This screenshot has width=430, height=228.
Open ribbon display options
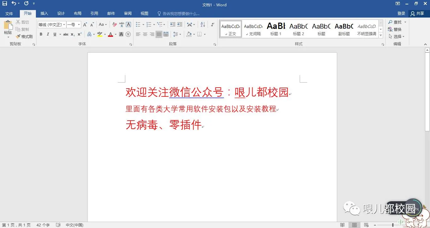[398, 4]
